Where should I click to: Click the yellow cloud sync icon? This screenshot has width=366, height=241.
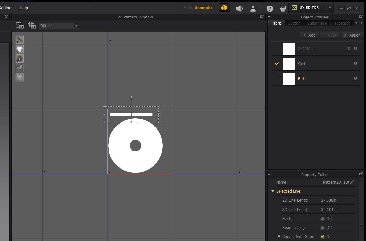[224, 8]
